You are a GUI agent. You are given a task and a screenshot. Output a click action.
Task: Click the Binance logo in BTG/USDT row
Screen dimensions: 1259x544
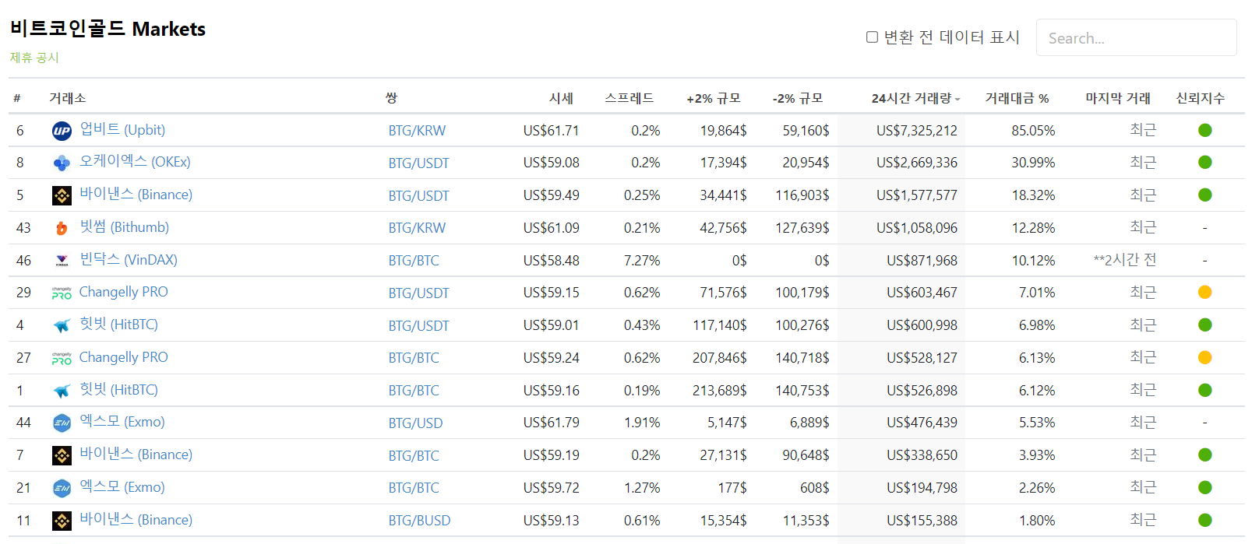pyautogui.click(x=62, y=195)
